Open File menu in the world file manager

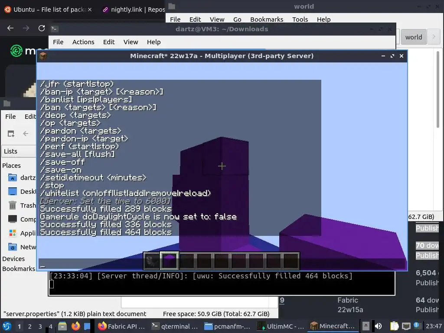click(x=175, y=19)
